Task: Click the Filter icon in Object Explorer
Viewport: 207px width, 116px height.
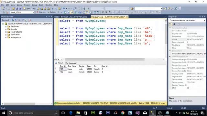Action: tap(23, 20)
